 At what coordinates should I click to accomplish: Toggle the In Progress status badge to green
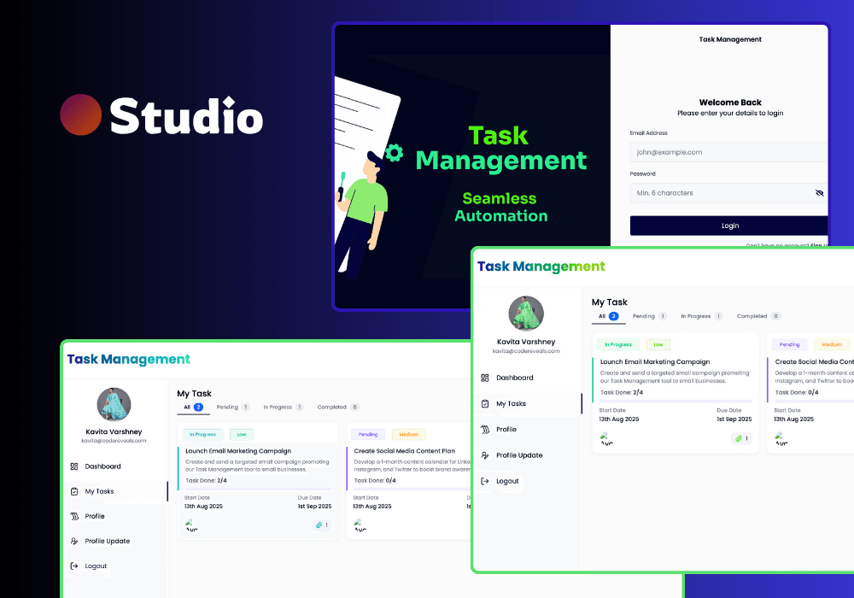click(202, 435)
